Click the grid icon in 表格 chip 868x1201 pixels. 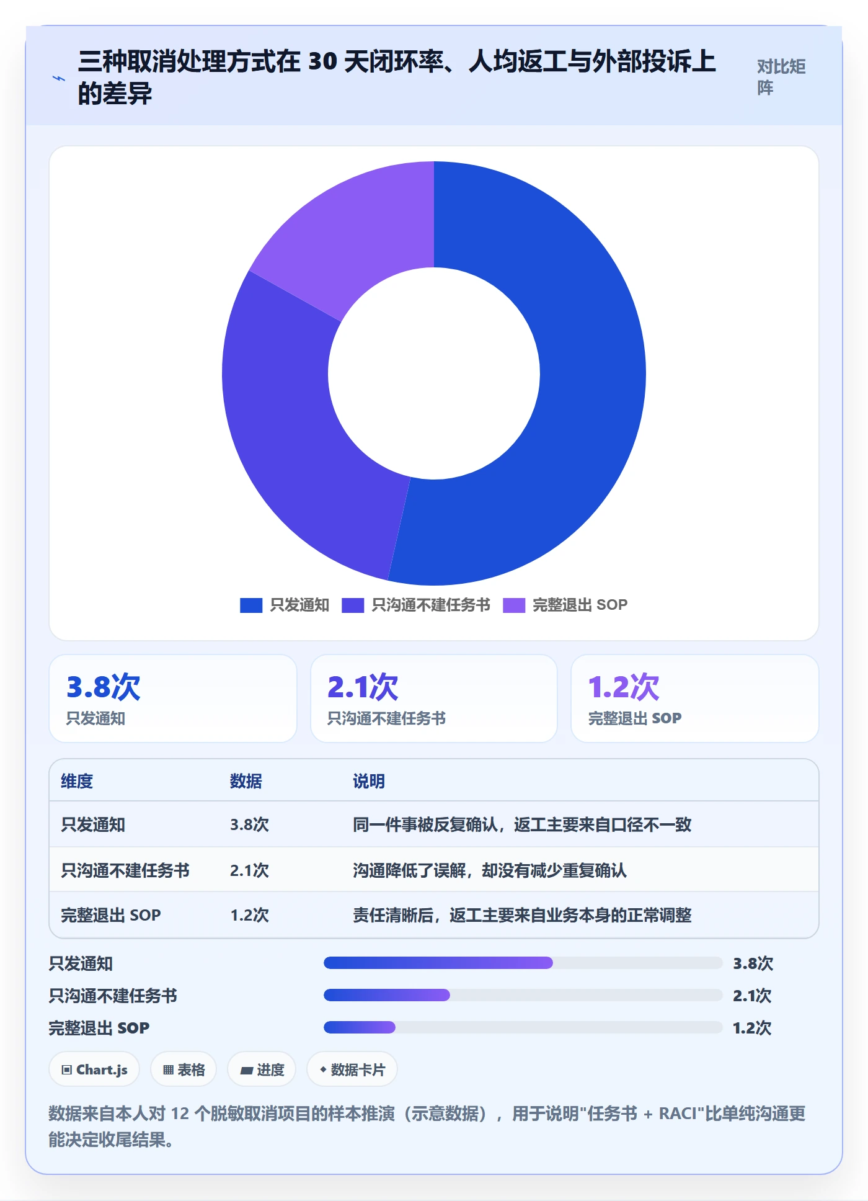click(x=169, y=1070)
